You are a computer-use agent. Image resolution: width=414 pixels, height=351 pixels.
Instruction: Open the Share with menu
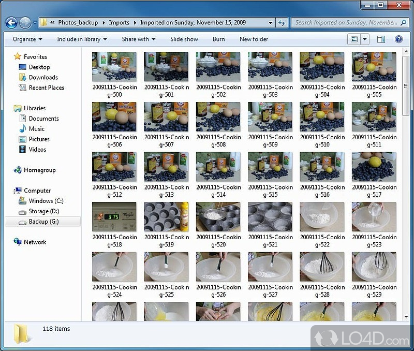(138, 39)
